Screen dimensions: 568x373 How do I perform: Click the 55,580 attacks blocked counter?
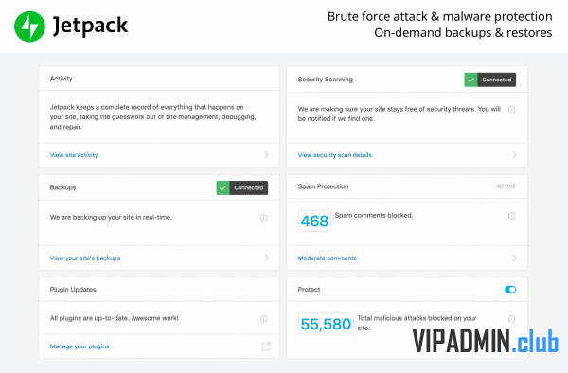tap(326, 324)
